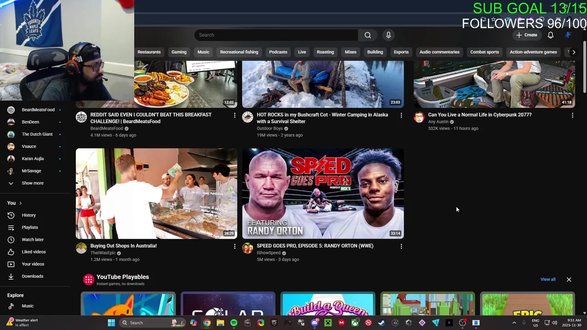Open Music under Explore

point(35,306)
